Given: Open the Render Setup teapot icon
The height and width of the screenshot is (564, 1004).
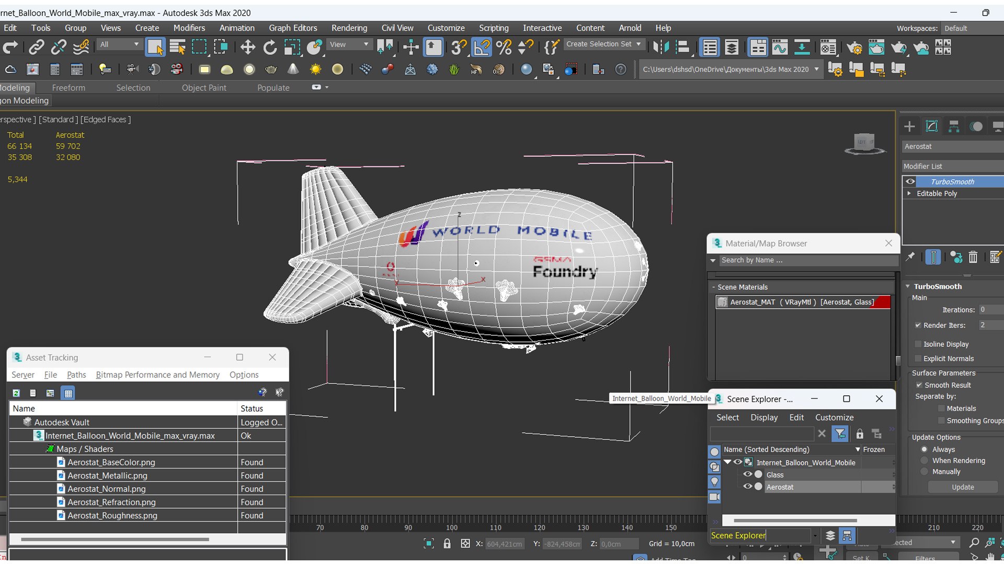Looking at the screenshot, I should pos(854,48).
